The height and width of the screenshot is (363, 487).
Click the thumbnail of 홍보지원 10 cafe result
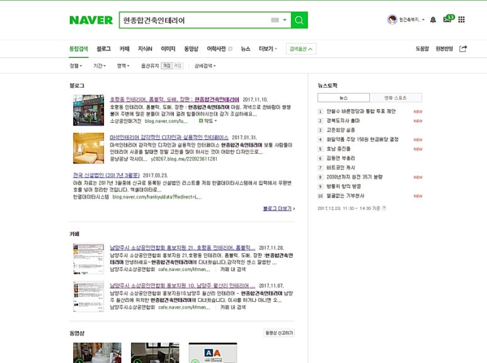(89, 296)
